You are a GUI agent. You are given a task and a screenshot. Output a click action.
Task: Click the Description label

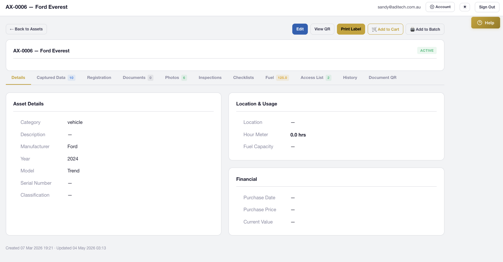click(x=33, y=135)
